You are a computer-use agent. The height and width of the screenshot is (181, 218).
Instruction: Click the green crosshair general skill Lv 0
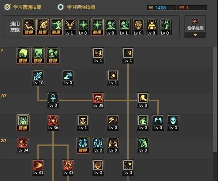click(84, 27)
